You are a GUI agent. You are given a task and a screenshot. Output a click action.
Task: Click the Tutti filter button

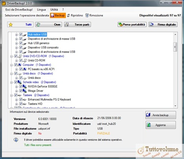point(20,25)
